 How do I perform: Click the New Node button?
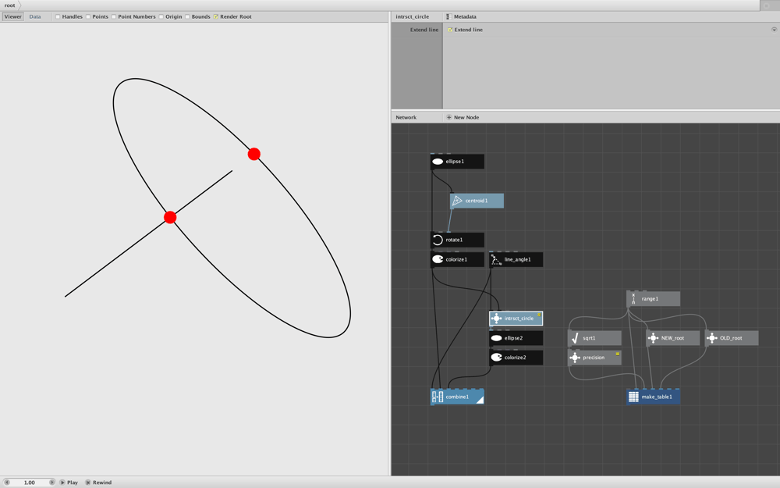pos(463,118)
